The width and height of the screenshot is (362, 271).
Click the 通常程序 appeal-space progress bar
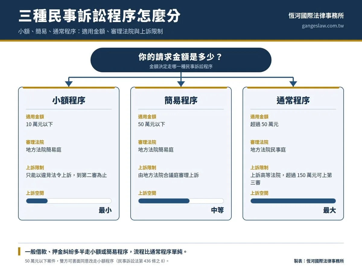point(293,201)
